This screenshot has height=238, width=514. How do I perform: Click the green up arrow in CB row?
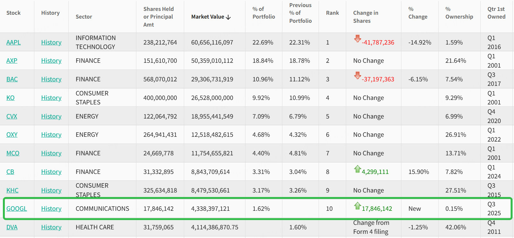(357, 169)
